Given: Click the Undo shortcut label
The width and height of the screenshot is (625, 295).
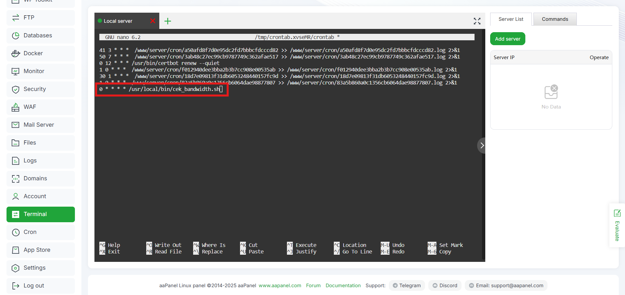Looking at the screenshot, I should pyautogui.click(x=398, y=245).
